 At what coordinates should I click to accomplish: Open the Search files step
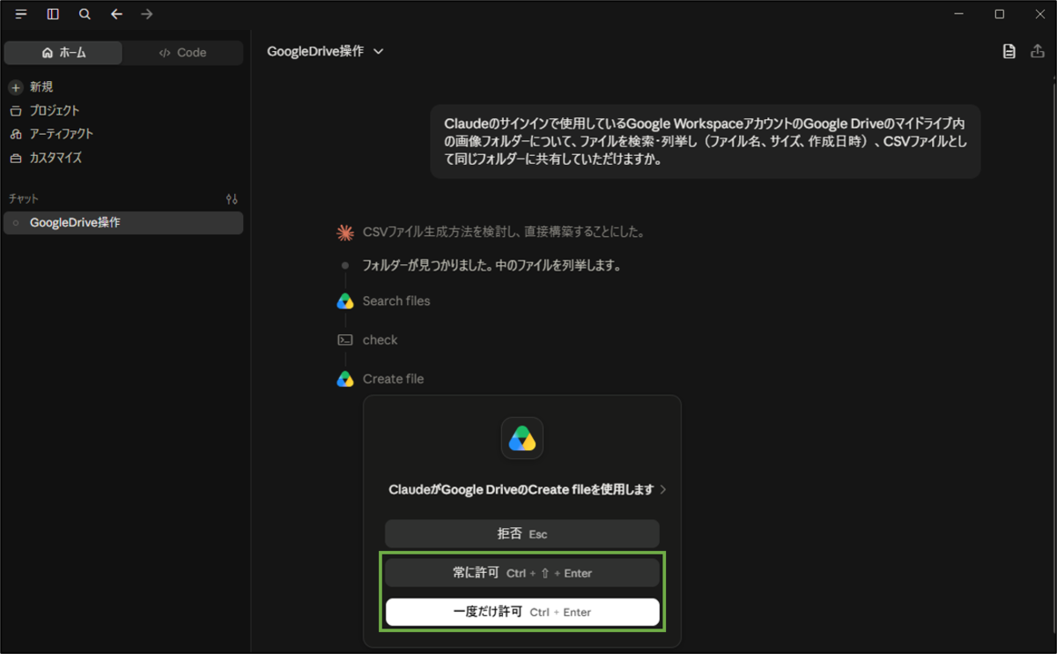[x=396, y=301]
